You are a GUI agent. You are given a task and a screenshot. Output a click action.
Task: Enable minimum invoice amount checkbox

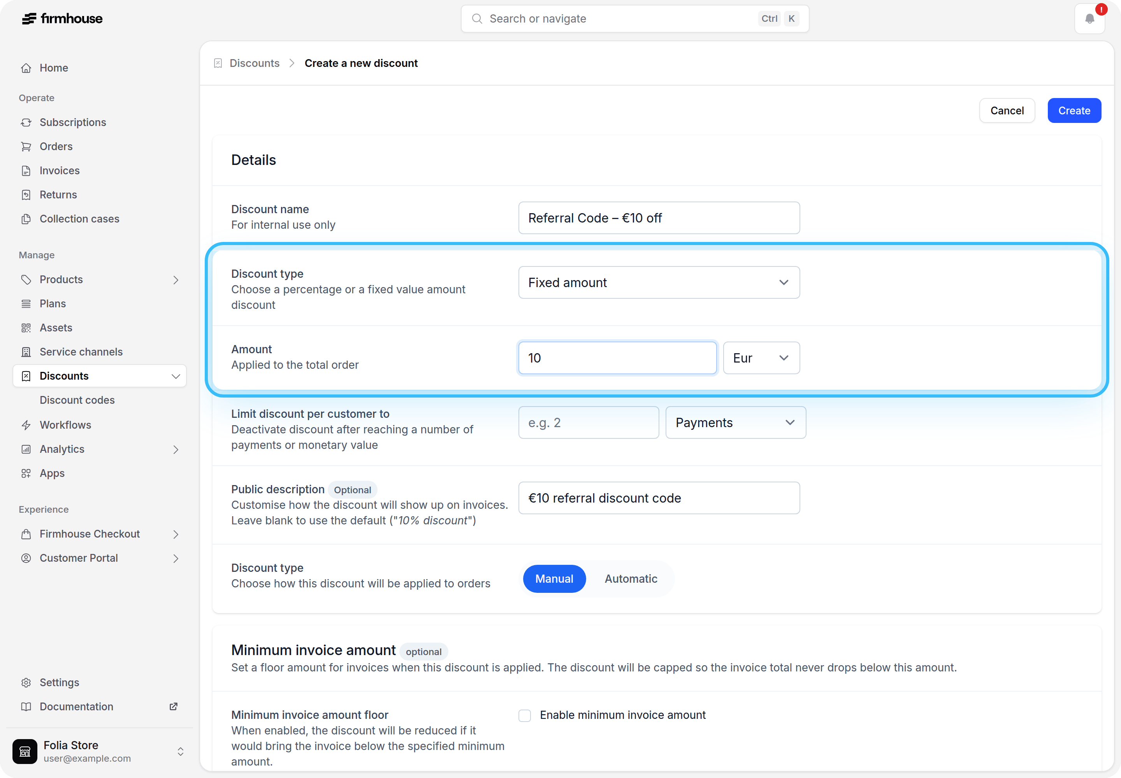point(524,715)
